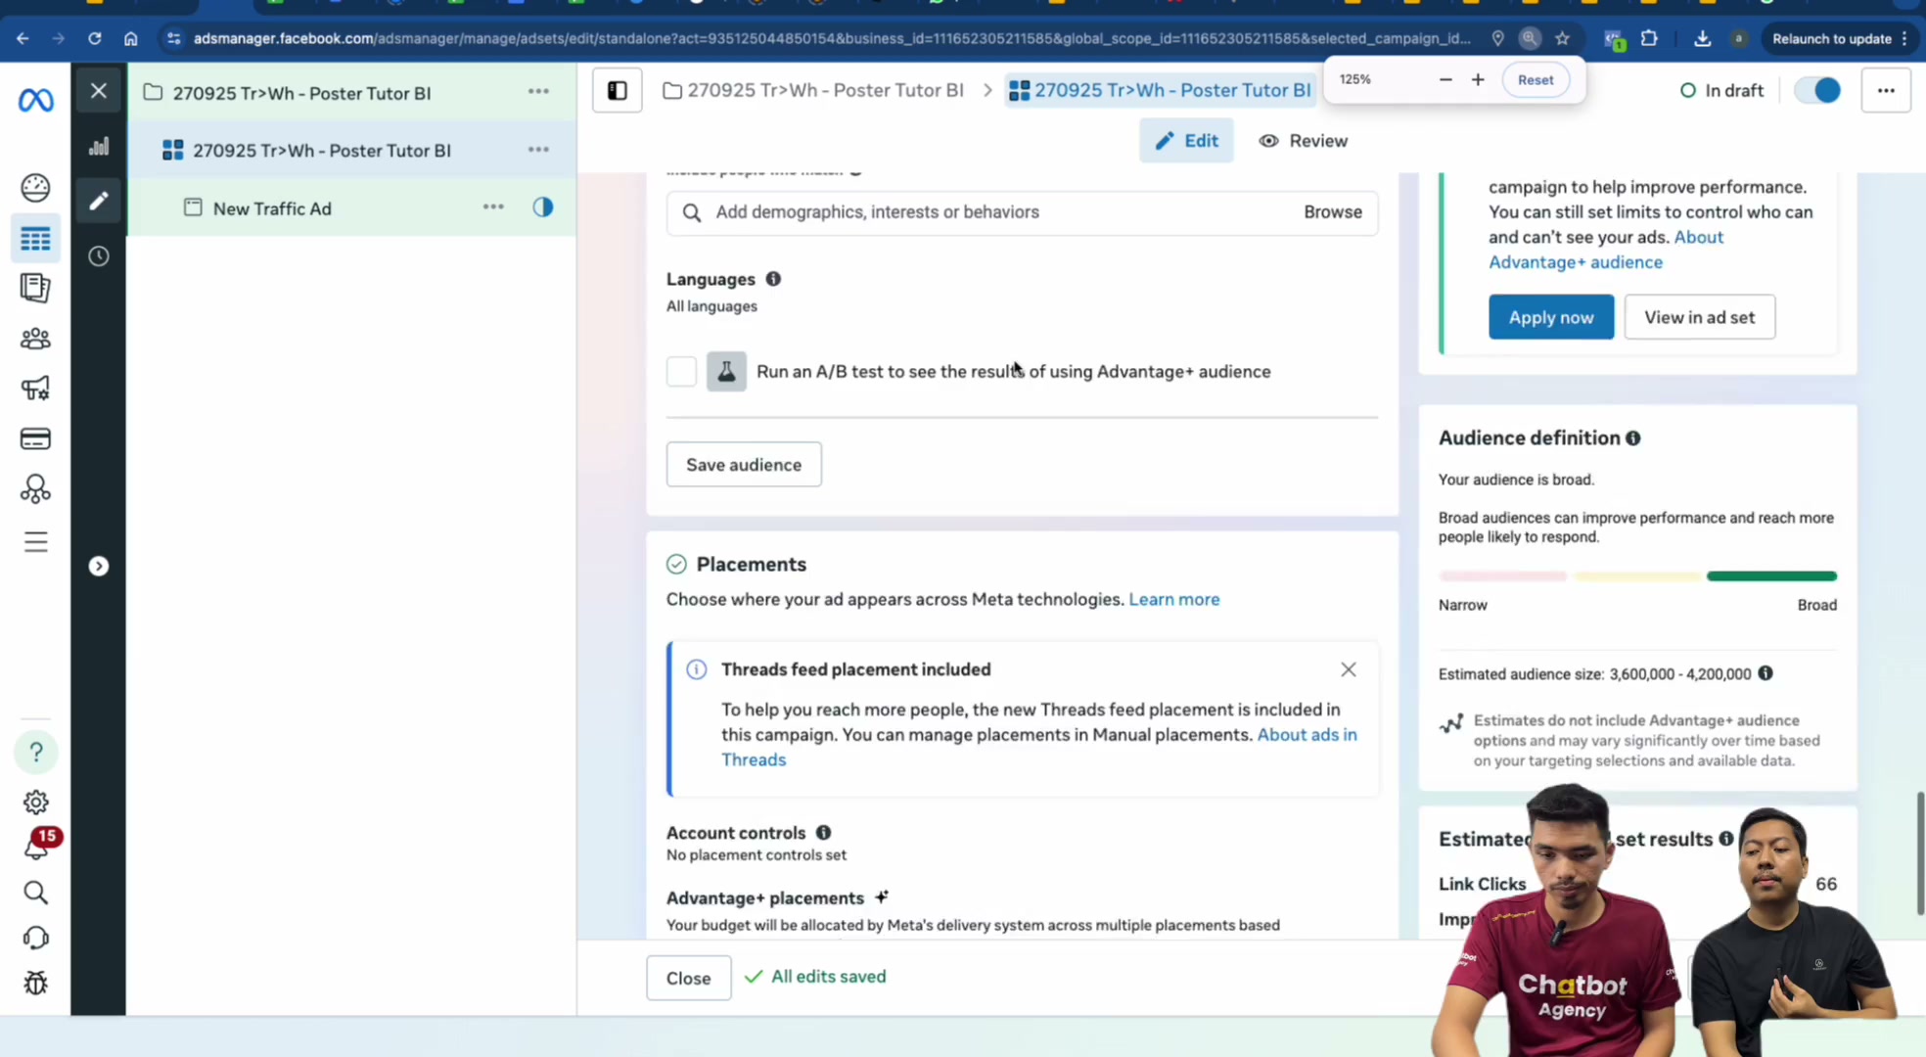Click the audience Narrow-Broad gauge bar
Viewport: 1926px width, 1057px height.
tap(1637, 576)
